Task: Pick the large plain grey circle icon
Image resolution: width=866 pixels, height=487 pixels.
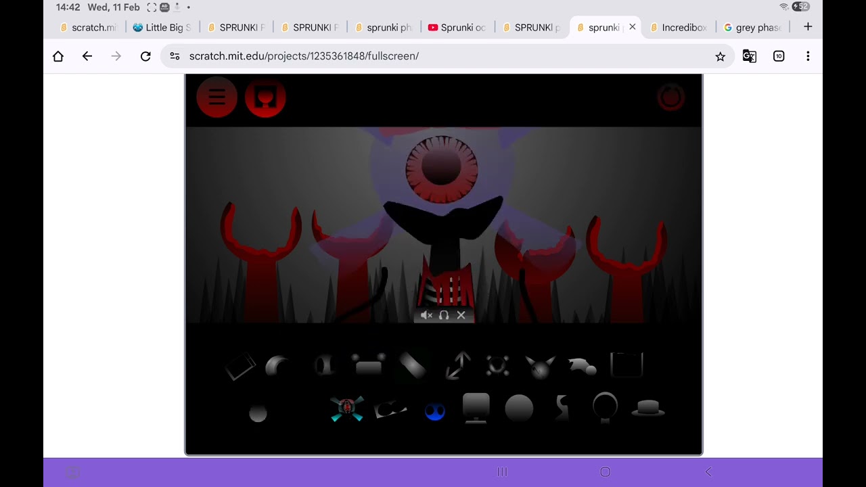Action: click(519, 409)
